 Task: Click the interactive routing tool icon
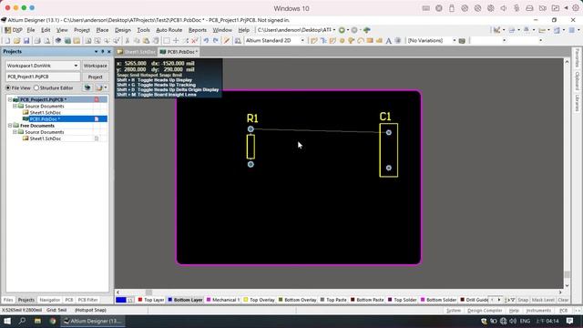(x=314, y=40)
